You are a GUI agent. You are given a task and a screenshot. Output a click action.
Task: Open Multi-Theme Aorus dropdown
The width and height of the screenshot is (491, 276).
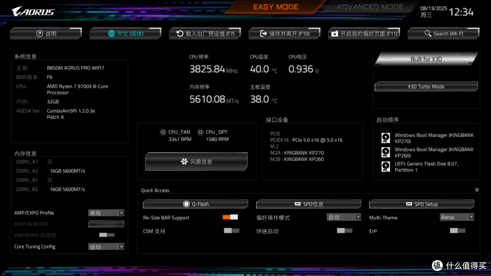click(457, 217)
